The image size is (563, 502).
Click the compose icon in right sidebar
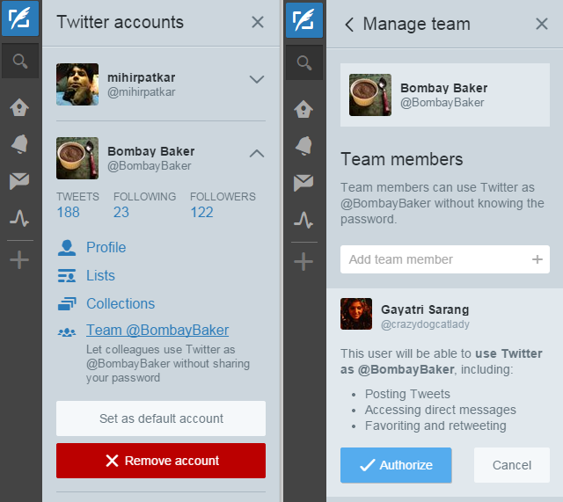303,18
